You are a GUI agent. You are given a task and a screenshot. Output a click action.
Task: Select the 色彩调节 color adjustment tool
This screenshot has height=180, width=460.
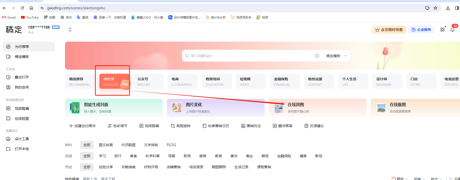[x=117, y=126]
